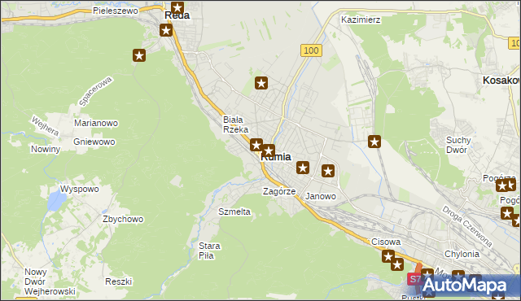The width and height of the screenshot is (521, 301).
Task: Click the Wyspowo village label
Action: 80,189
